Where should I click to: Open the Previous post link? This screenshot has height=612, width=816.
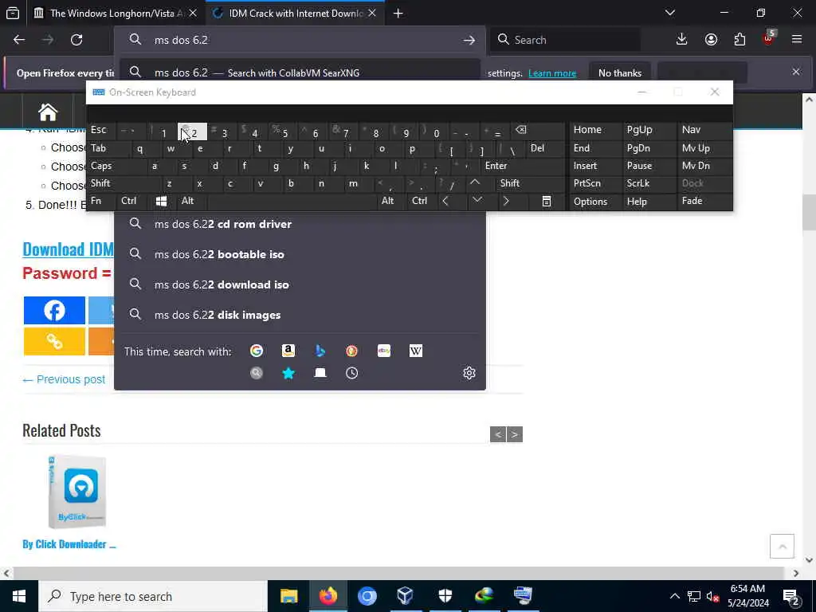point(64,379)
